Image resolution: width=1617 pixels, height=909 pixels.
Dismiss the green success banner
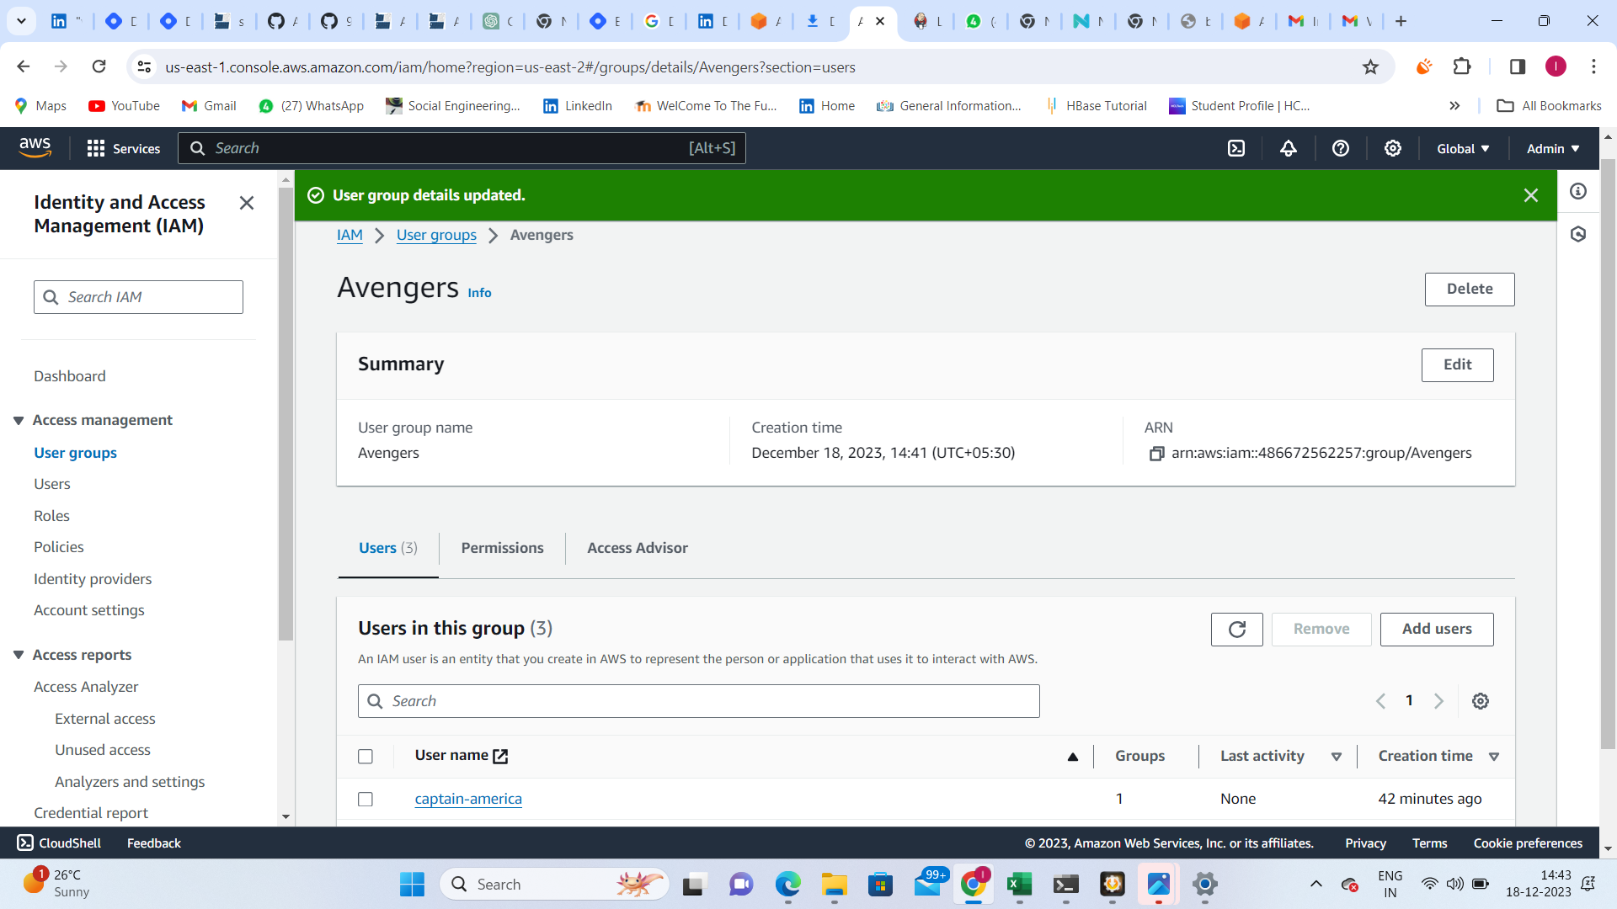[x=1531, y=195]
